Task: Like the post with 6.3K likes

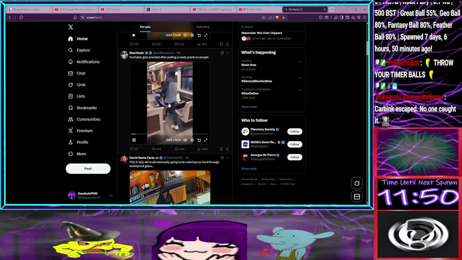Action: [x=179, y=44]
